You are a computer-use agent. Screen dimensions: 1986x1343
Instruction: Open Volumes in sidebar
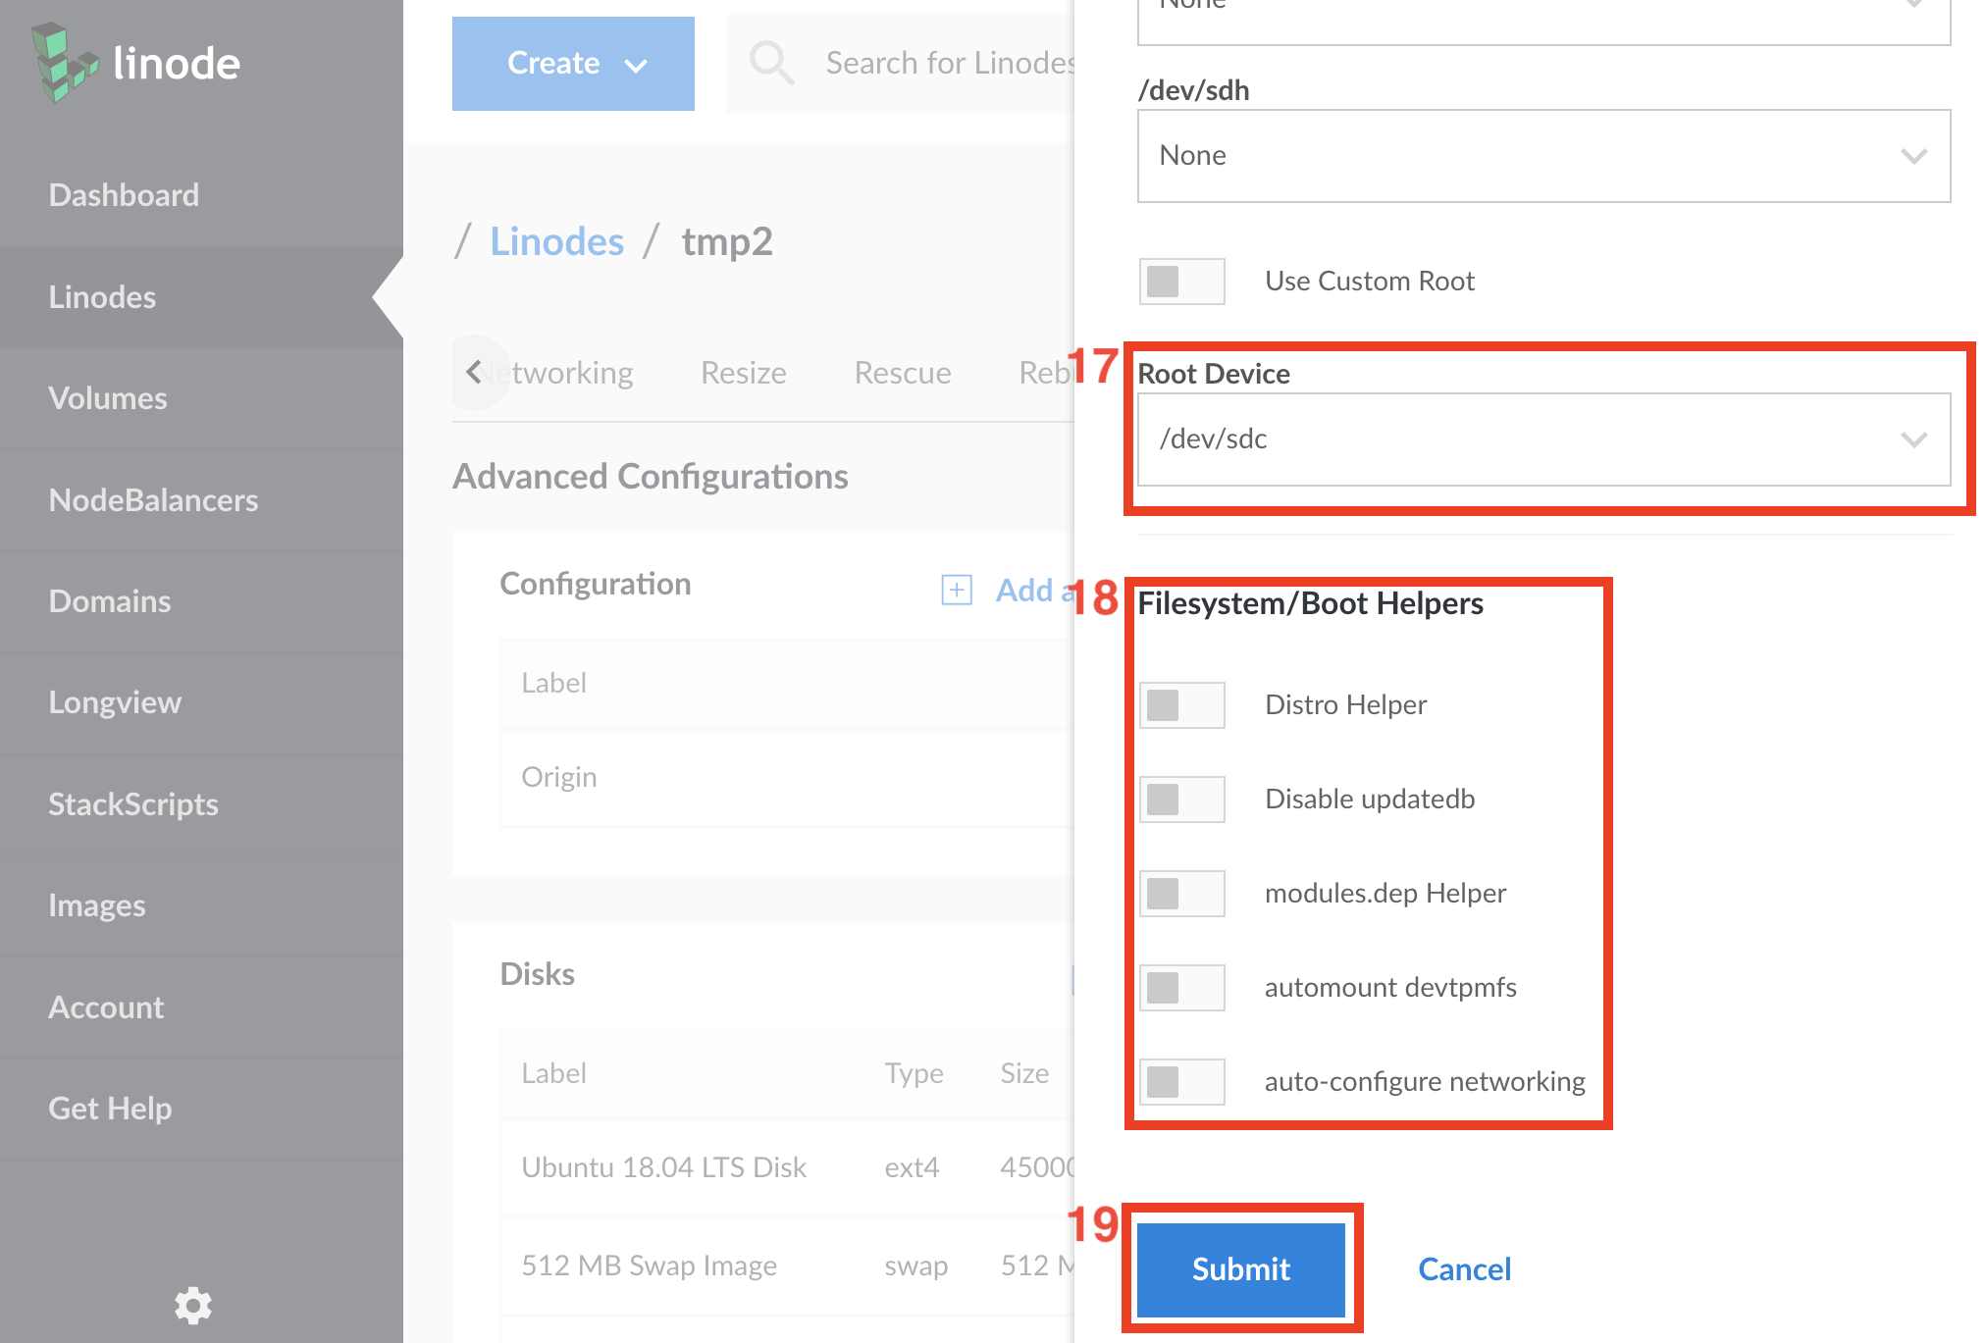201,398
